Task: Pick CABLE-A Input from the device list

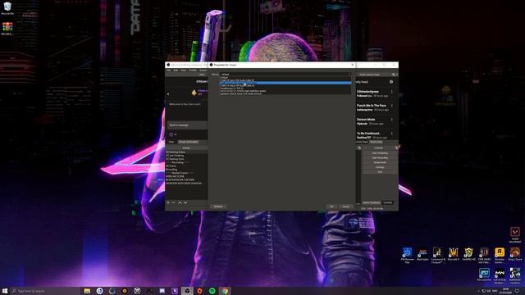Action: [x=285, y=85]
